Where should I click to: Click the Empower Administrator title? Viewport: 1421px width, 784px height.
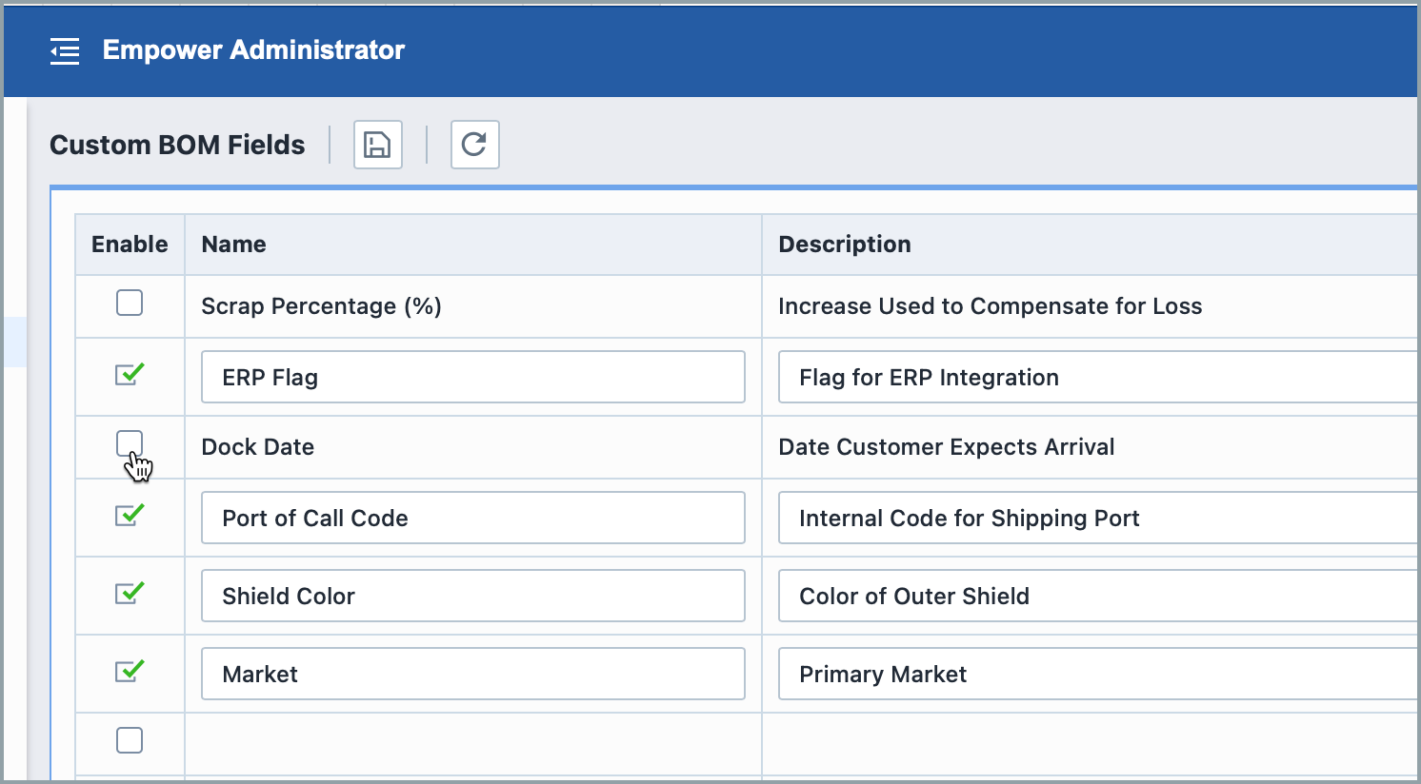click(x=253, y=50)
